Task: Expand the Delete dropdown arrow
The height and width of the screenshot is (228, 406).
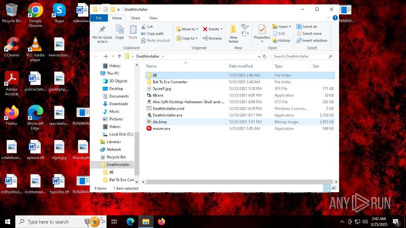Action: (x=221, y=29)
